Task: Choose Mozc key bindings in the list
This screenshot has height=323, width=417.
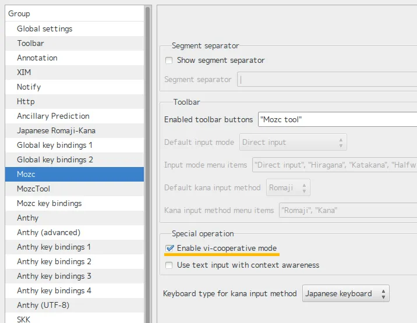Action: click(x=50, y=204)
